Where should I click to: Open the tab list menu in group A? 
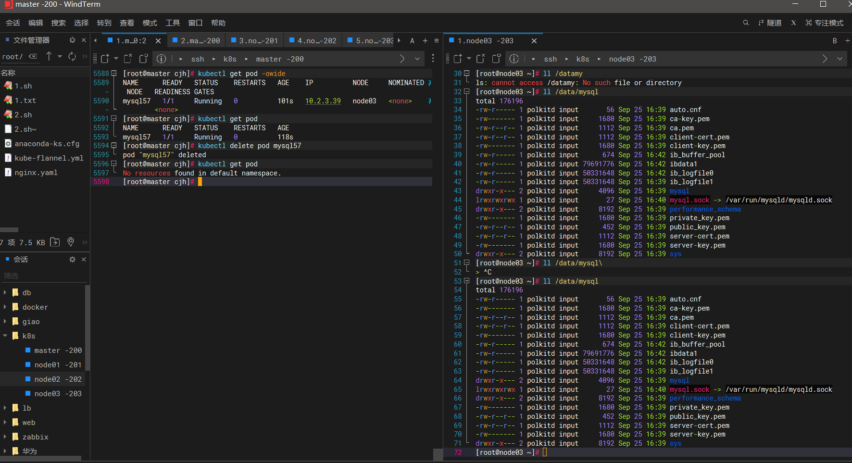(437, 41)
